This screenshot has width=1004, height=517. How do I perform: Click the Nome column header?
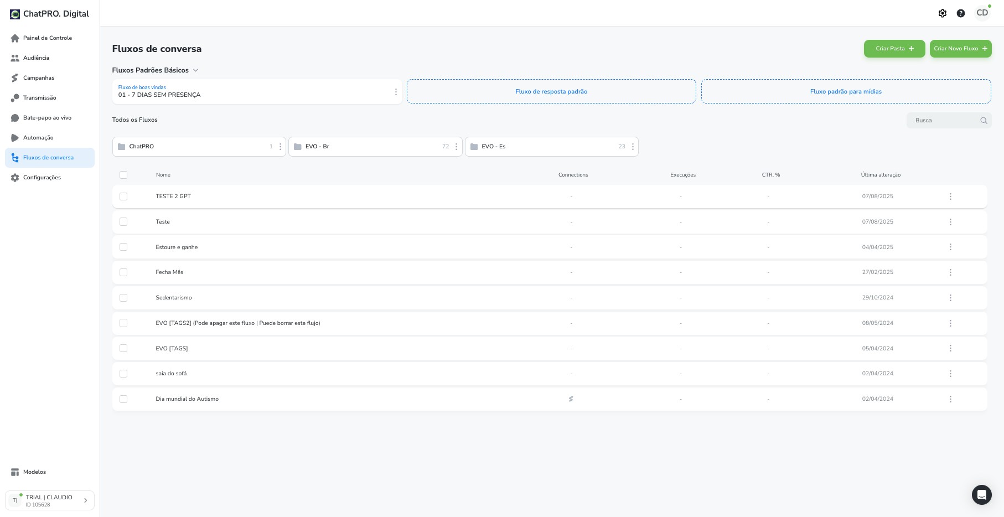(x=163, y=175)
